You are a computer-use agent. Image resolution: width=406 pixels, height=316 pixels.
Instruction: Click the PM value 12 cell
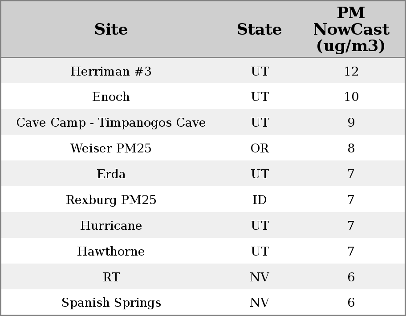click(x=351, y=72)
